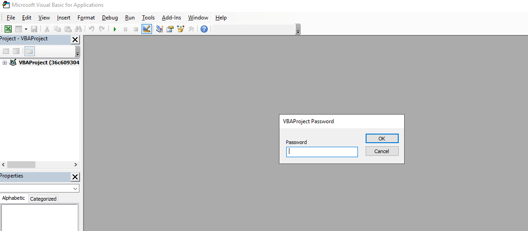The height and width of the screenshot is (231, 528).
Task: Click the View Microsoft Excel icon
Action: point(9,29)
